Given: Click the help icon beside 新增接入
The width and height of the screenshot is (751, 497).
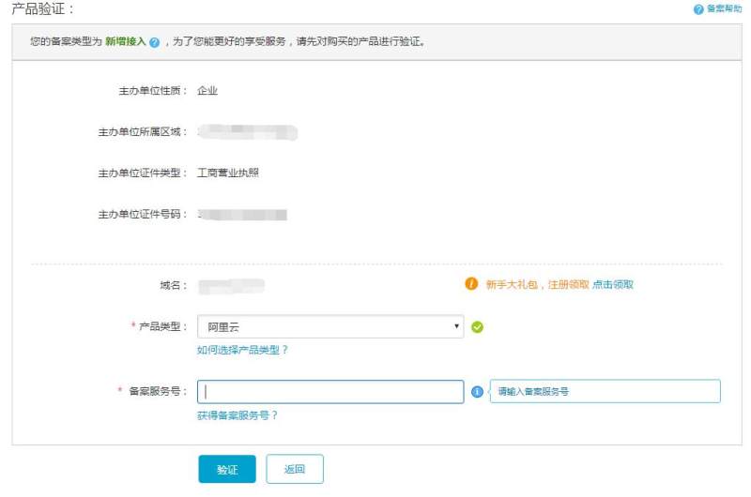Looking at the screenshot, I should point(154,43).
